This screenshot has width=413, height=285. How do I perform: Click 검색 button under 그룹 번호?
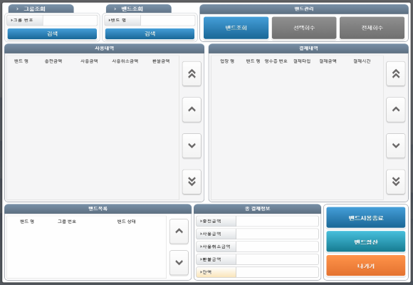click(x=52, y=33)
